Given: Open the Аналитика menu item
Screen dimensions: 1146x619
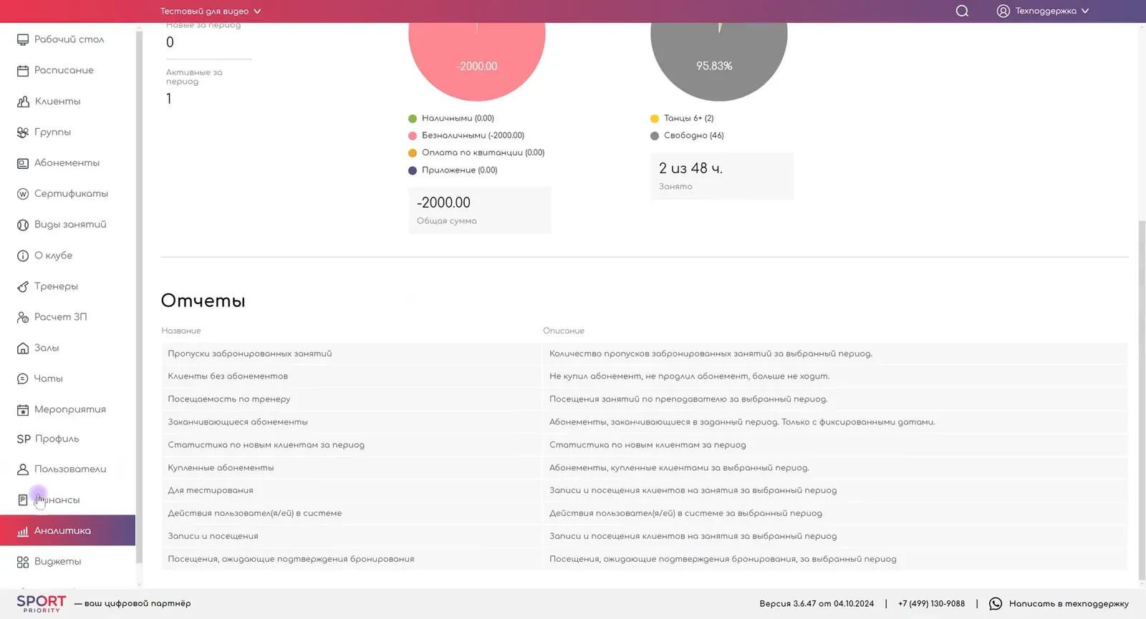Looking at the screenshot, I should [x=67, y=530].
